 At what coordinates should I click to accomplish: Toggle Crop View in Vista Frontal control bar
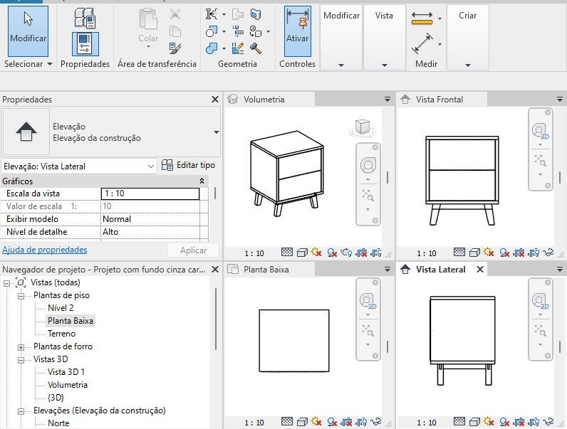coord(519,253)
